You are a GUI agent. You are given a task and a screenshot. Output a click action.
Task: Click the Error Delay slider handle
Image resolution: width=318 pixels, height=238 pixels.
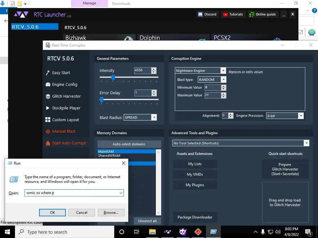coord(102,99)
